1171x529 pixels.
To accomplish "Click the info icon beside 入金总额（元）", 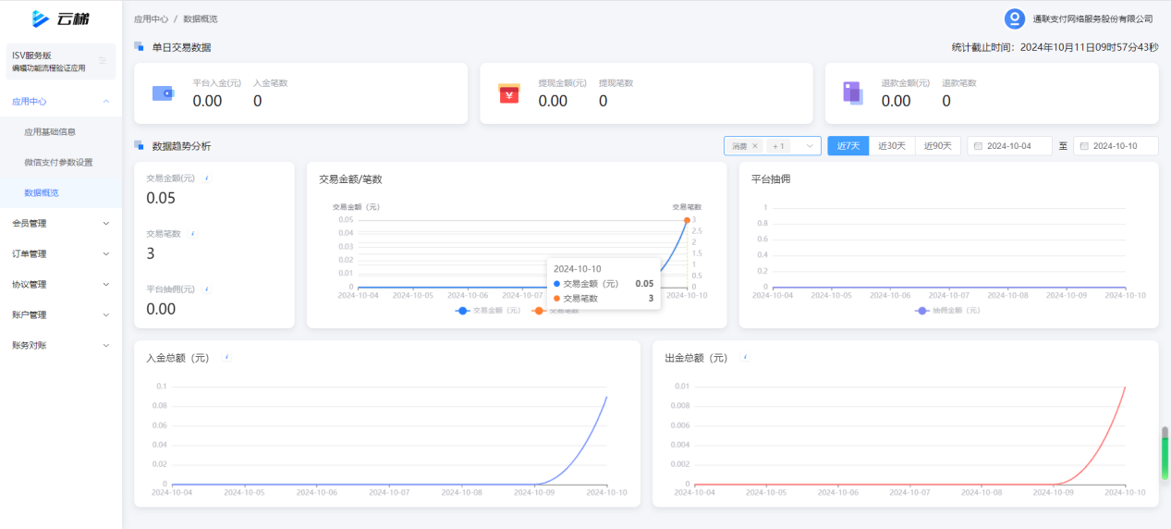I will coord(226,357).
